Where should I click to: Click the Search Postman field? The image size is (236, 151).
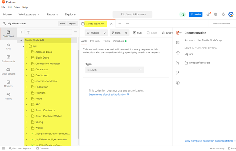point(132,14)
